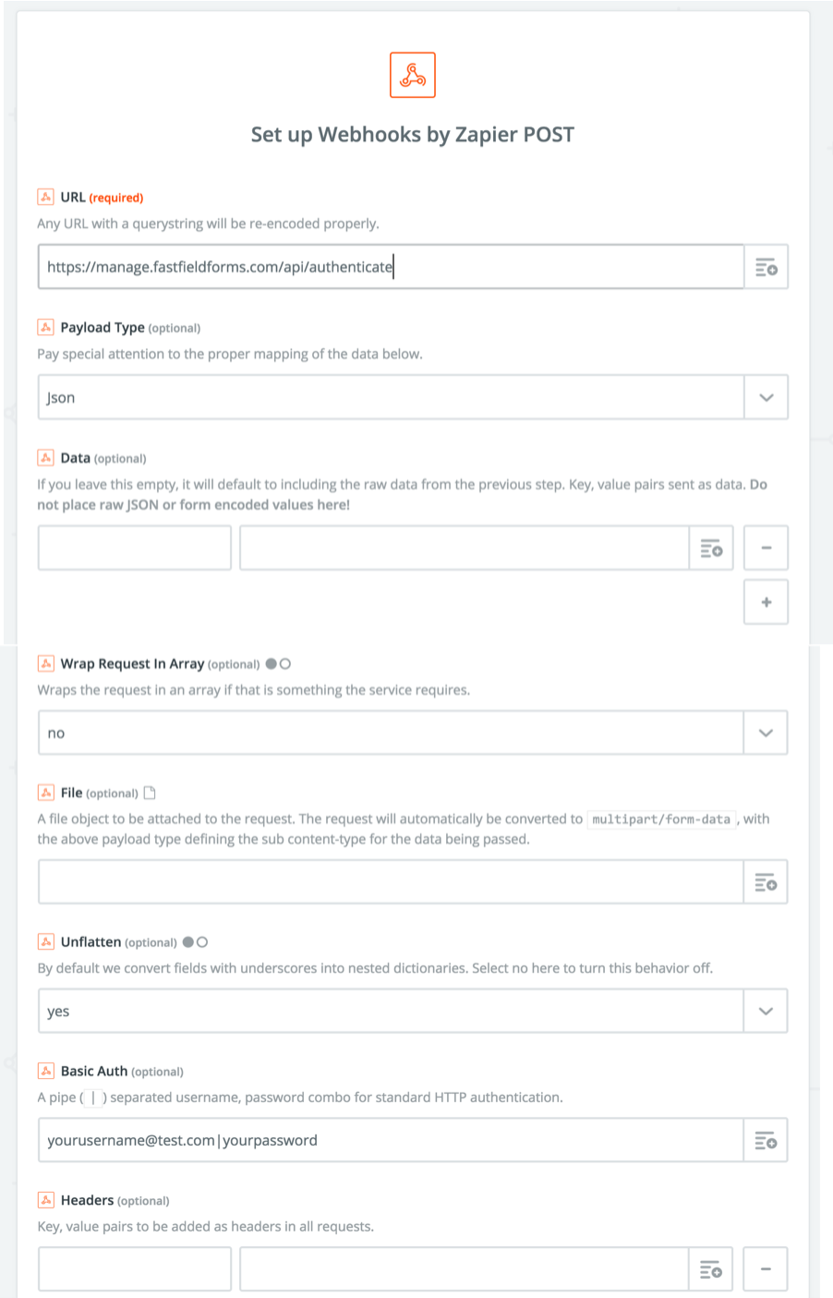Click the Webhooks by Zapier logo icon
833x1298 pixels.
tap(412, 75)
